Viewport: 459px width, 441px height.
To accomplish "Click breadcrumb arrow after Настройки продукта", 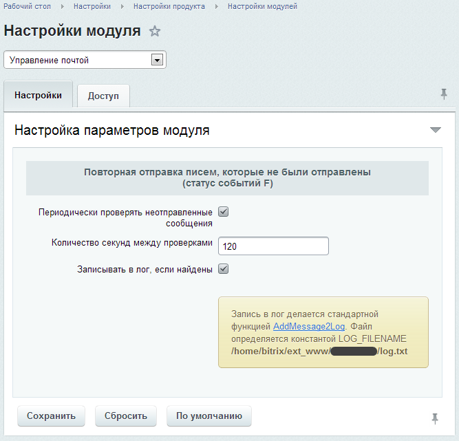I will pyautogui.click(x=217, y=6).
